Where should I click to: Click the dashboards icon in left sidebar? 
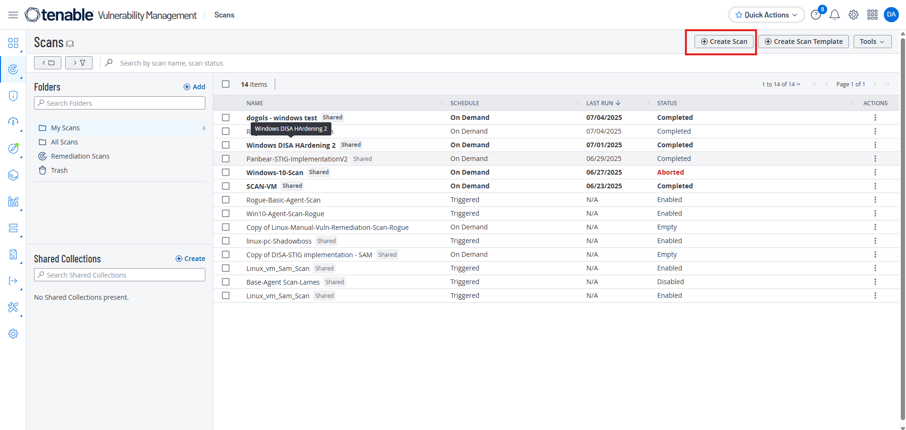[x=13, y=43]
